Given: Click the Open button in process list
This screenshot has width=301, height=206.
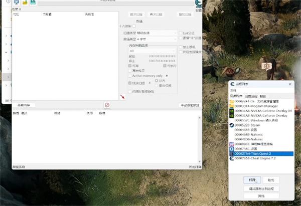Looking at the screenshot, I should [x=252, y=179].
